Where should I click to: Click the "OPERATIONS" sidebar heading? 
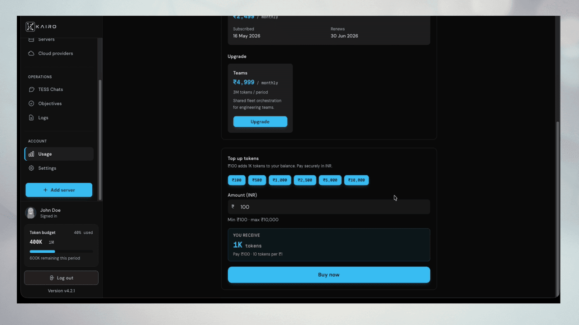tap(40, 77)
